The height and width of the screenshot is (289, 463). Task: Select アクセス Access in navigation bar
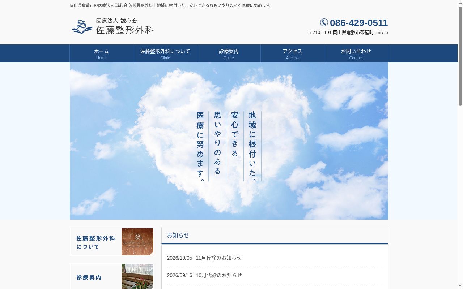click(x=292, y=53)
